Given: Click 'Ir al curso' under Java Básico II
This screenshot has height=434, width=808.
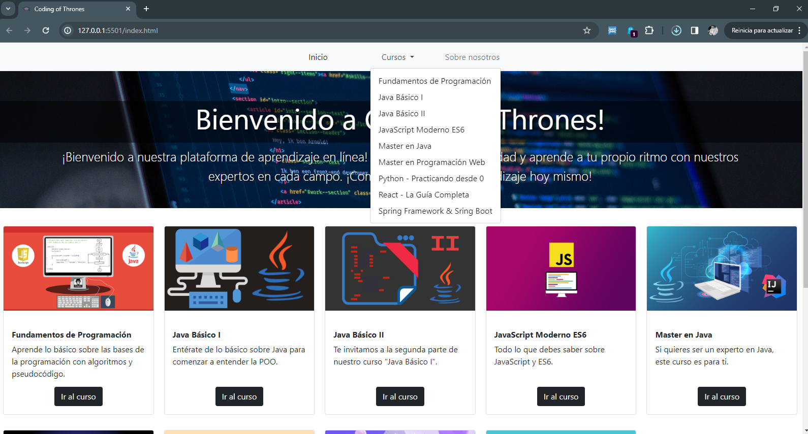Looking at the screenshot, I should pos(400,396).
